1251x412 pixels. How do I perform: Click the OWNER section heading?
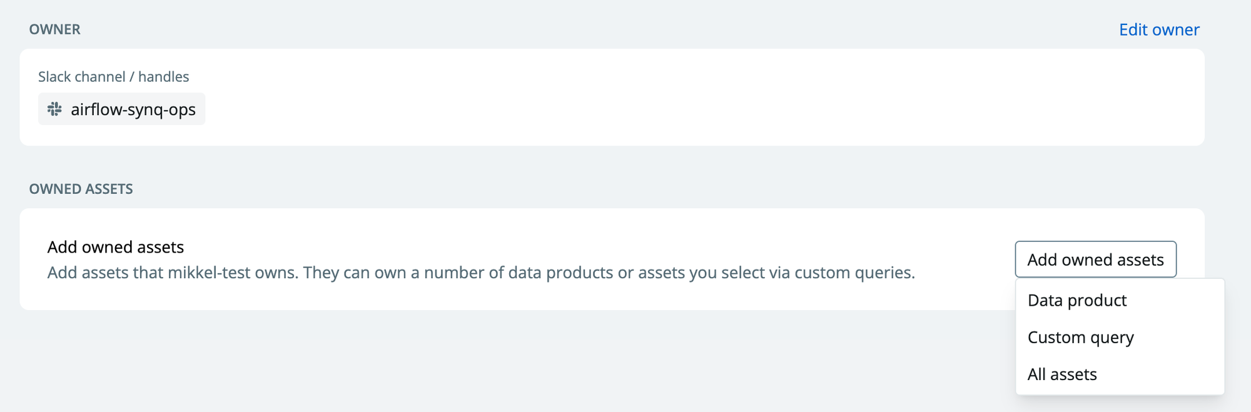(55, 29)
